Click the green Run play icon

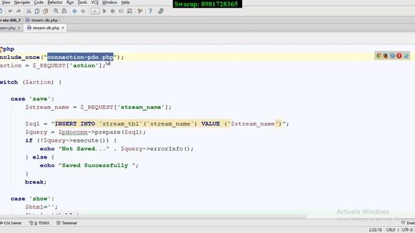pos(104,11)
